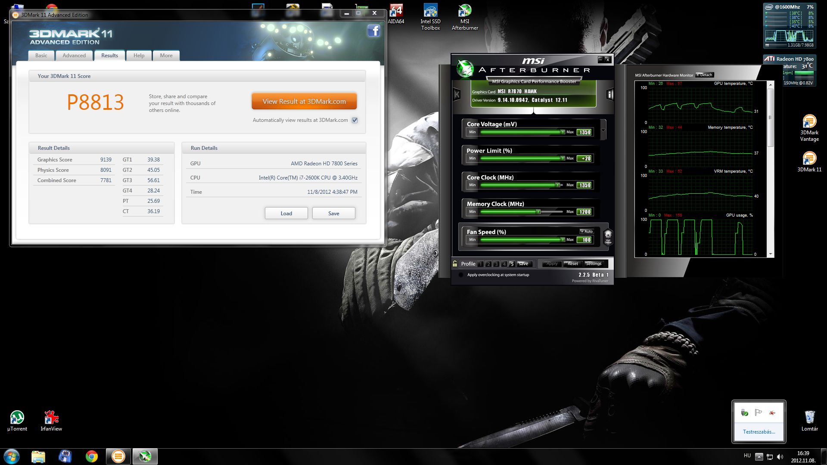
Task: Select the MSI Afterburner taskbar button
Action: coord(145,456)
